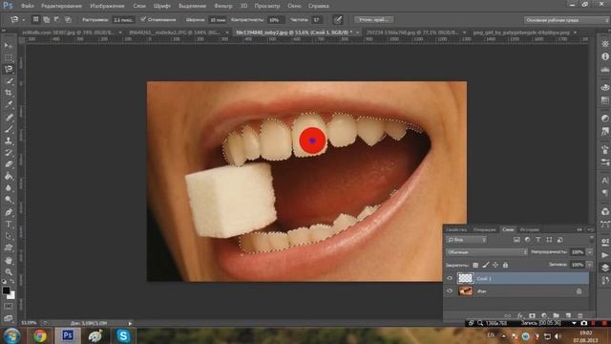Switch to the Свойства tab
The image size is (611, 344).
(456, 229)
